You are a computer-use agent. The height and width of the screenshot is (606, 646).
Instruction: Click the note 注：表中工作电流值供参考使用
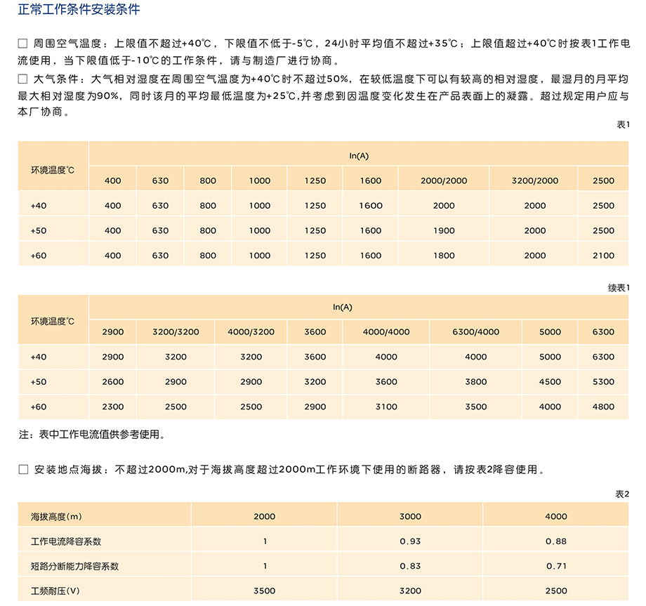tap(93, 435)
